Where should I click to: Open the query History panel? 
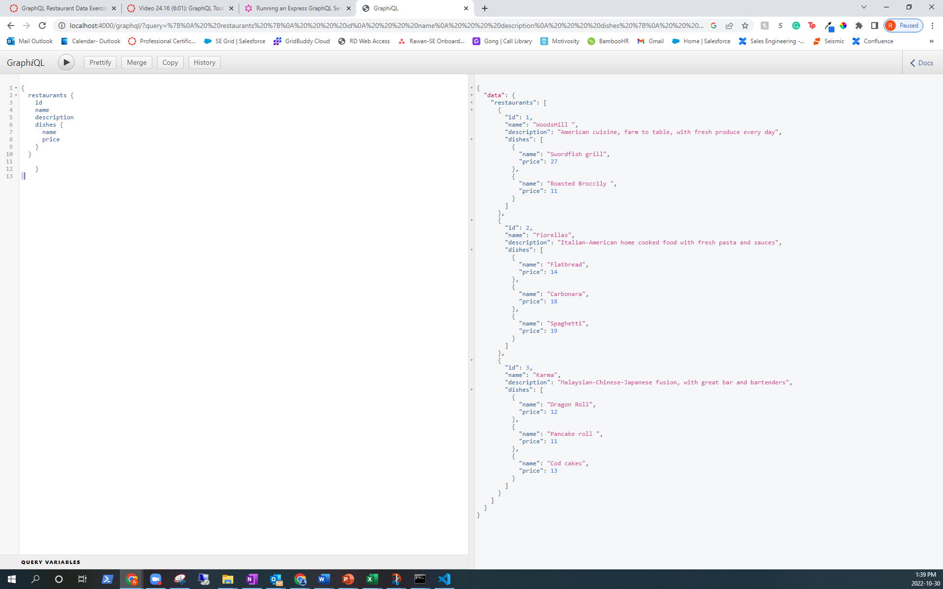204,62
